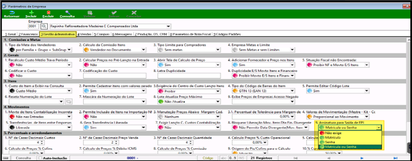Open Valores de Movimentação dropdown
The height and width of the screenshot is (161, 412).
[x=337, y=116]
